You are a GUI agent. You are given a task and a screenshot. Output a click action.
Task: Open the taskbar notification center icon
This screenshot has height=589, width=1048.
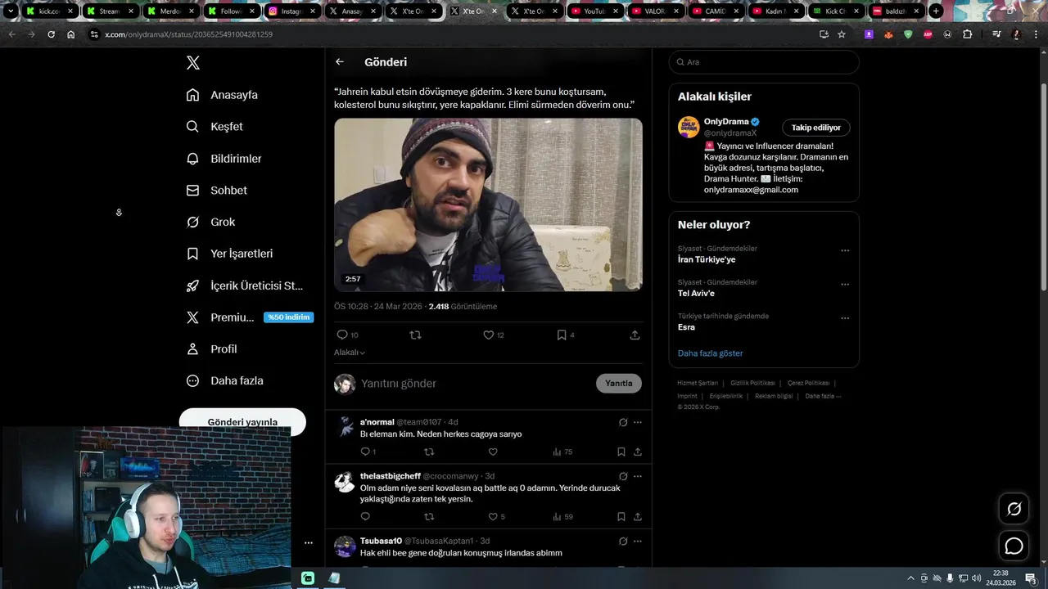1031,578
